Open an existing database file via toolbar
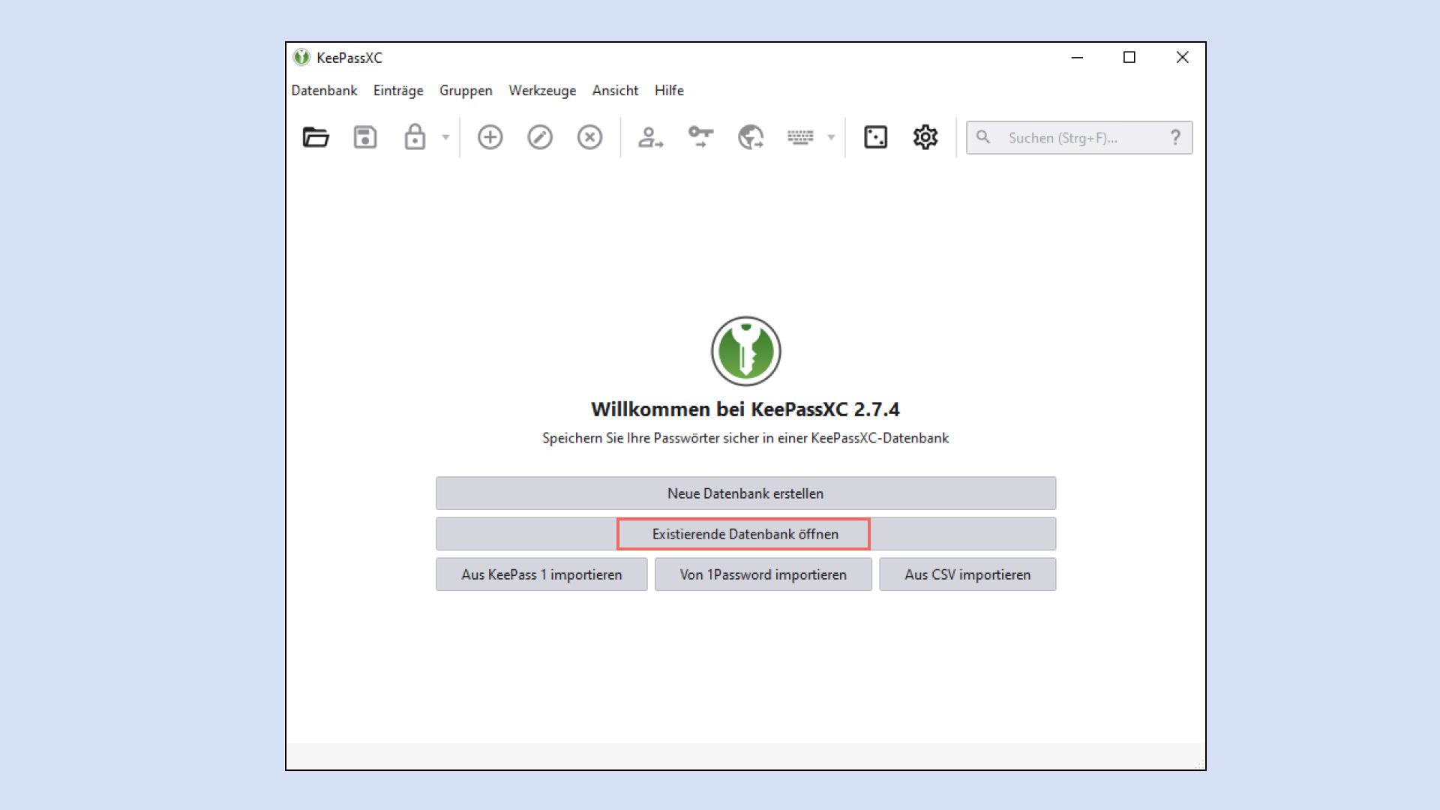The width and height of the screenshot is (1440, 810). point(314,137)
